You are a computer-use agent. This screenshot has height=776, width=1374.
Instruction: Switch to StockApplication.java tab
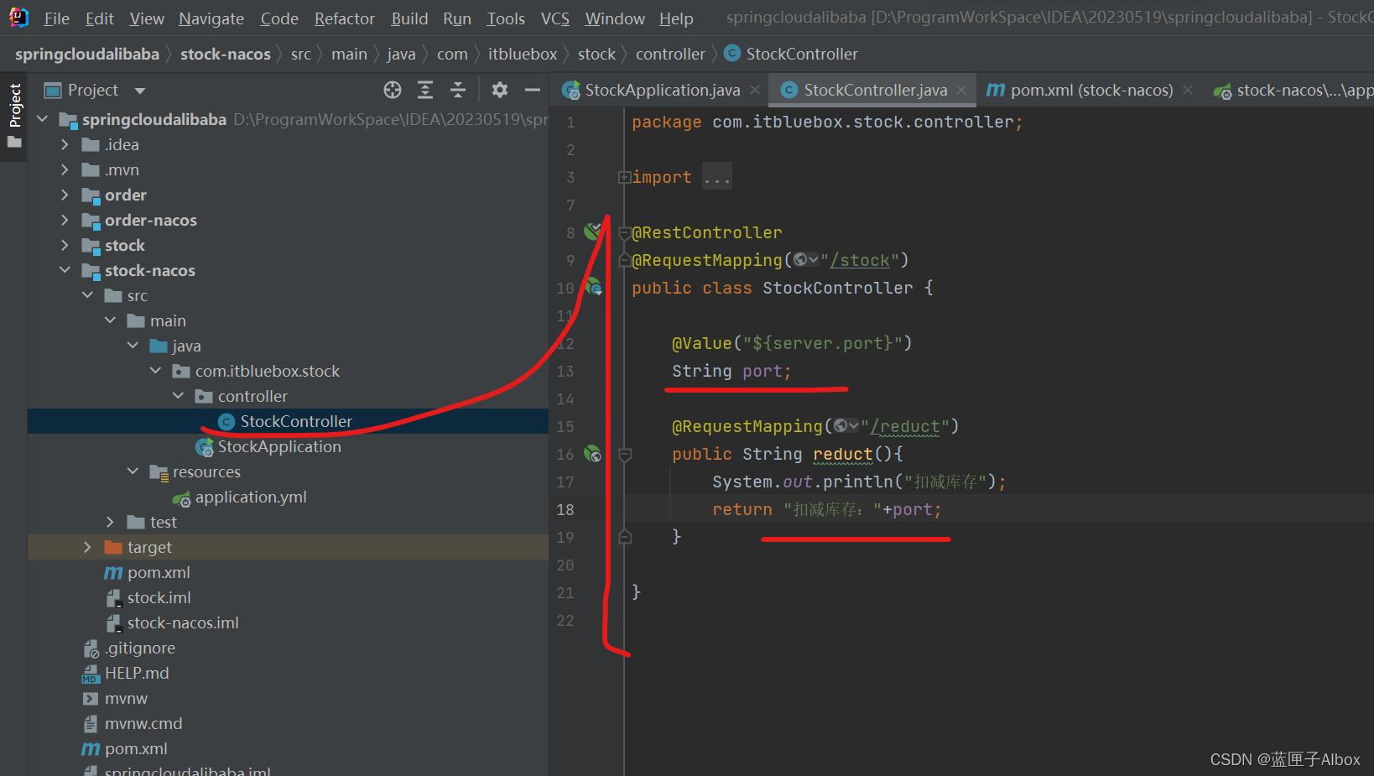(x=663, y=90)
